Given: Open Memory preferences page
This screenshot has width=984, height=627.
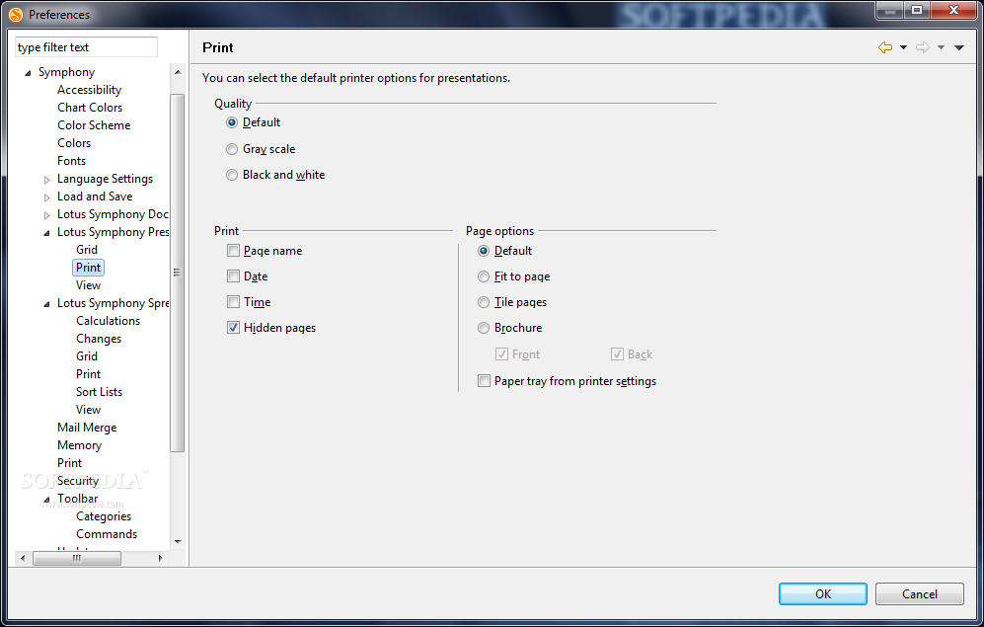Looking at the screenshot, I should click(x=79, y=445).
